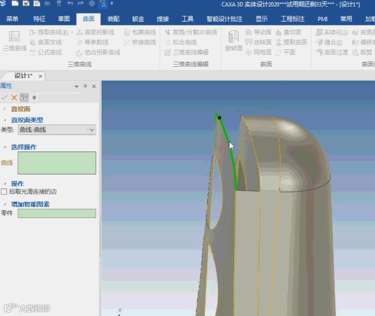
Task: Switch to 焊接 ribbon tab
Action: (x=163, y=19)
